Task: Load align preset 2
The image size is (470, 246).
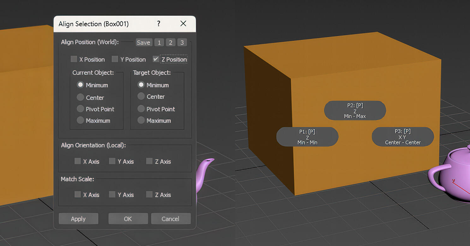Action: [x=170, y=43]
